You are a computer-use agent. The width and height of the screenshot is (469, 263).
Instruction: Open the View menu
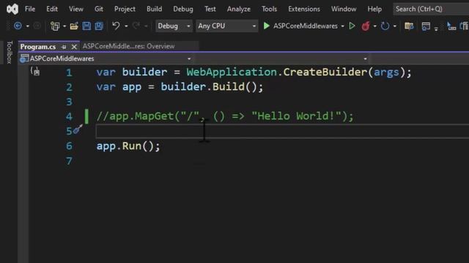76,9
